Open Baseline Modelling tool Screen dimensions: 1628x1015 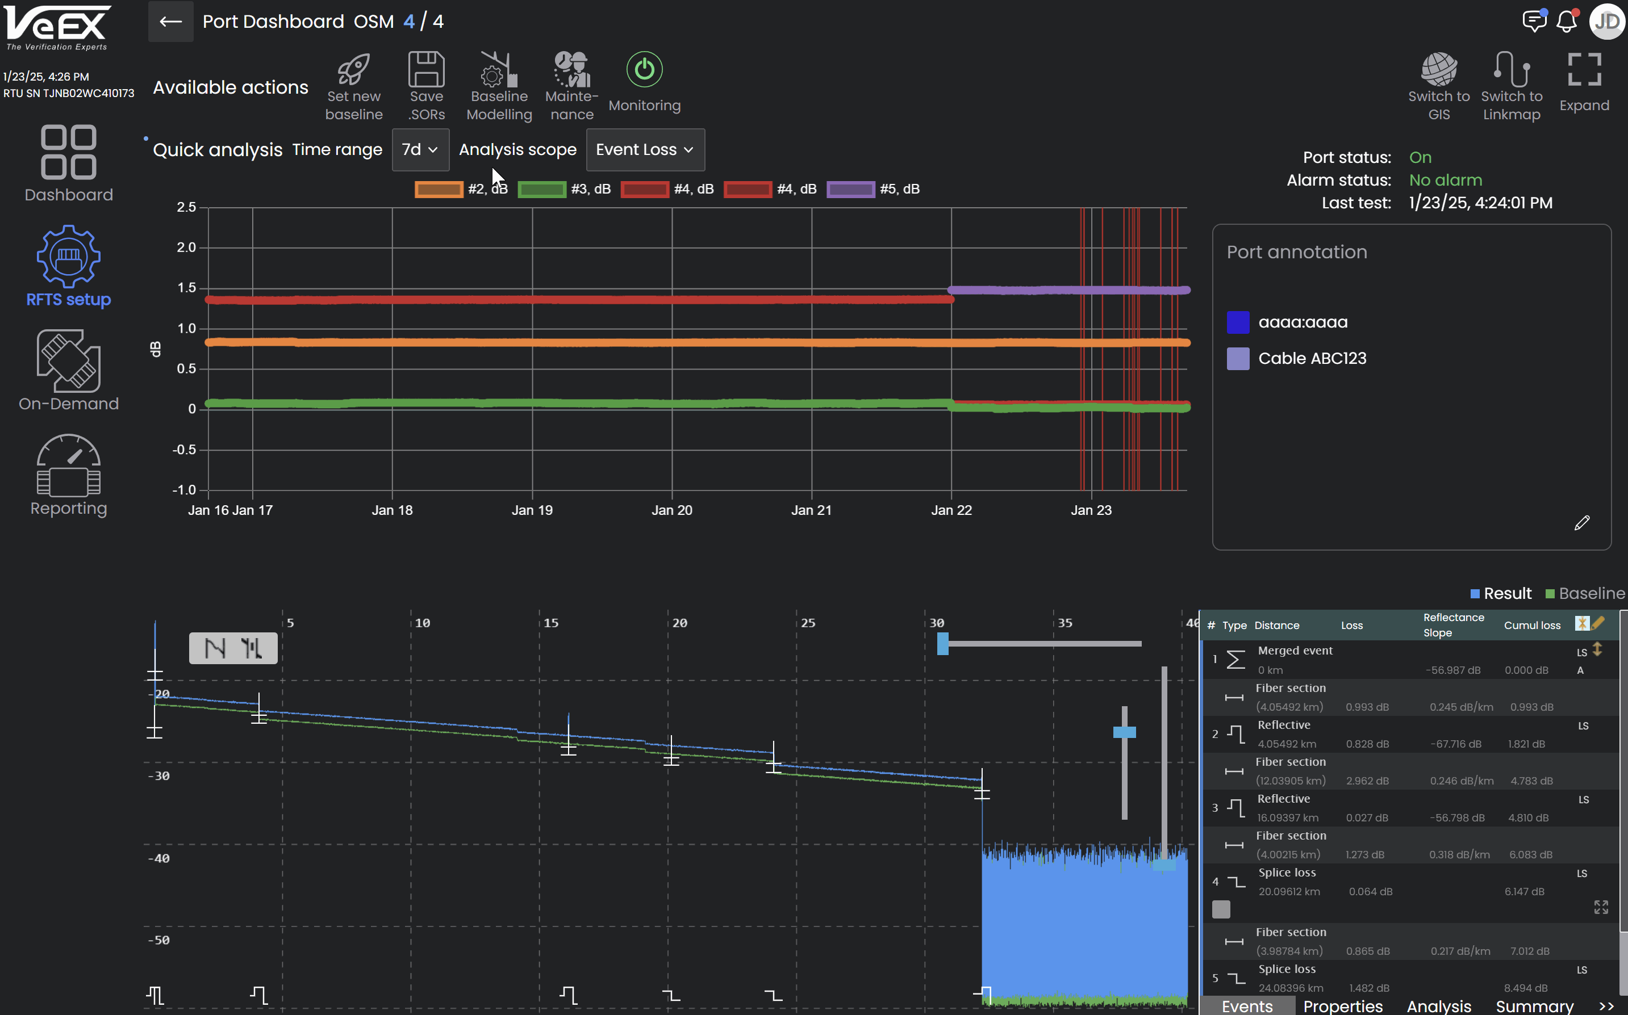(499, 70)
